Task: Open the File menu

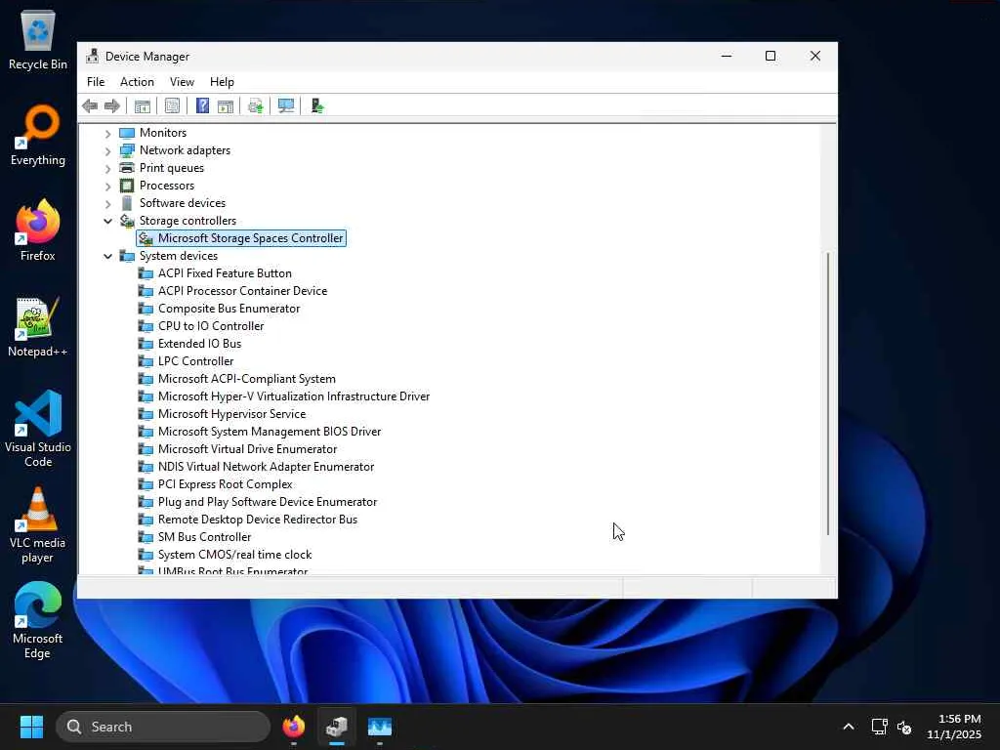Action: pos(96,82)
